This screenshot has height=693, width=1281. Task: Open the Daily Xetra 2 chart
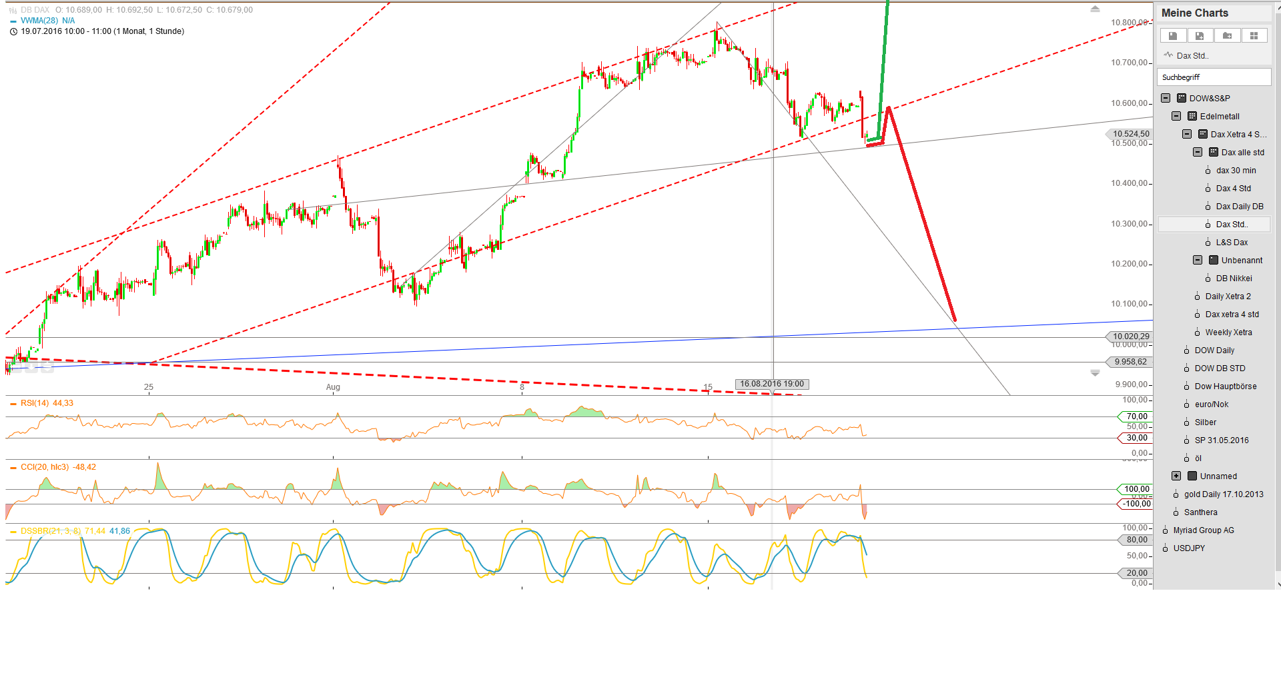tap(1228, 297)
